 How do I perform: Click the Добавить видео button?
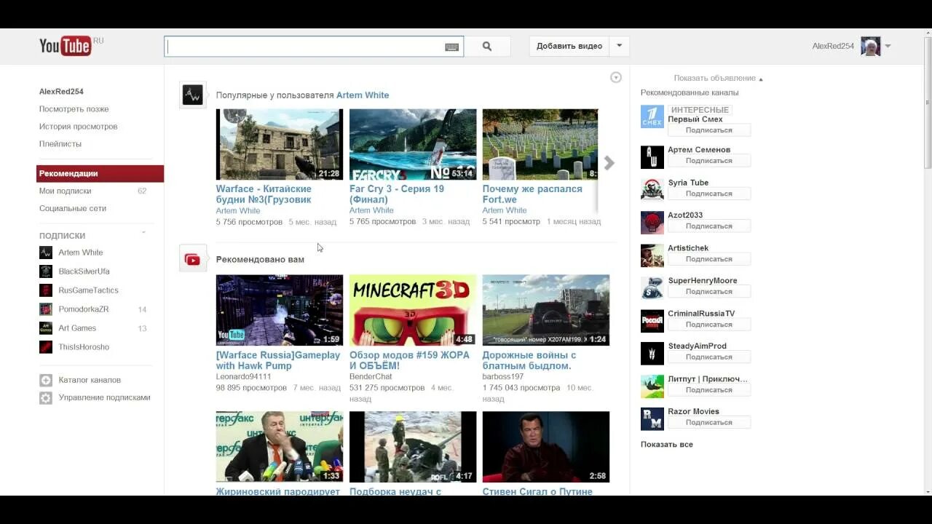(569, 46)
